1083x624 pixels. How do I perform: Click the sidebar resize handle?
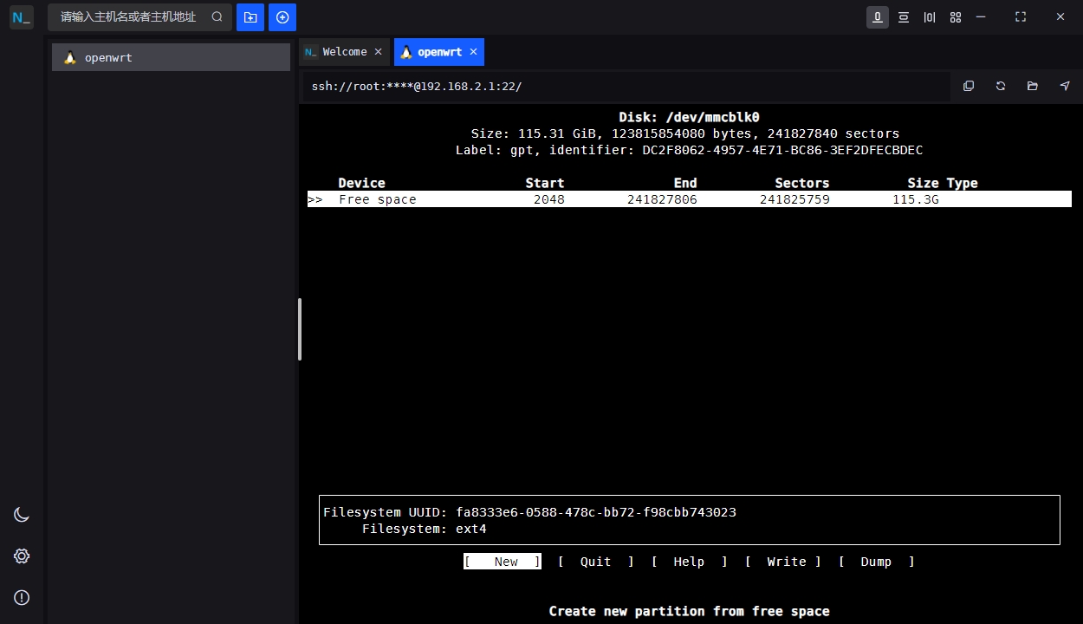click(x=300, y=329)
